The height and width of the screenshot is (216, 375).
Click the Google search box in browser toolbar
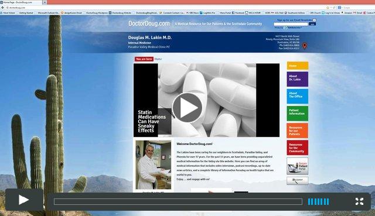(356, 8)
